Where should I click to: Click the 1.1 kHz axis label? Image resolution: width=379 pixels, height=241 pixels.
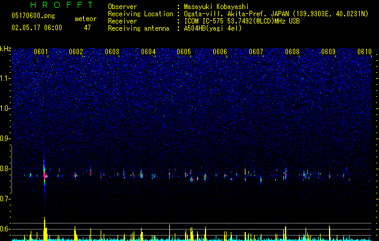5,78
